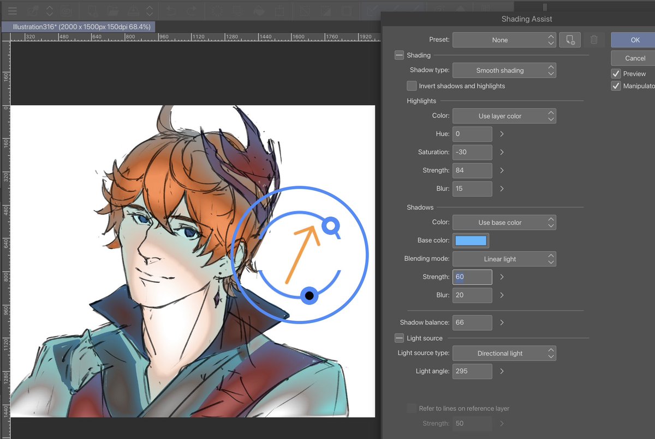The image size is (655, 439).
Task: Click the Register preset icon beside Preset dropdown
Action: [x=570, y=39]
